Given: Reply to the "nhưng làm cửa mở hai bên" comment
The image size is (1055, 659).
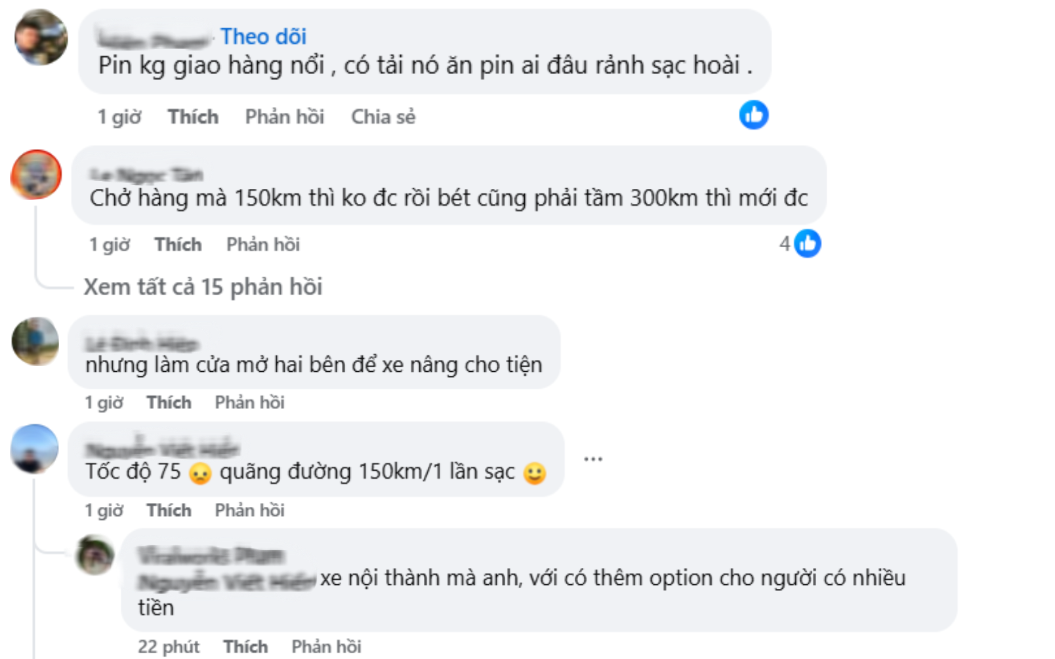Looking at the screenshot, I should point(249,403).
